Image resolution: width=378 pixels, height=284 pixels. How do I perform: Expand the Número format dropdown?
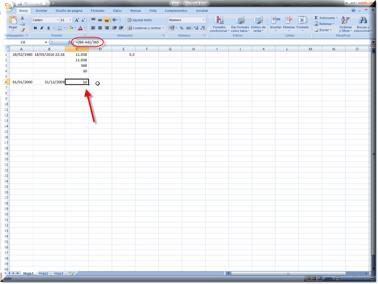coord(204,20)
